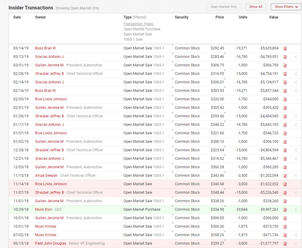Open filing document for 11/07/18 Straubel Jeffrey B

pyautogui.click(x=285, y=192)
